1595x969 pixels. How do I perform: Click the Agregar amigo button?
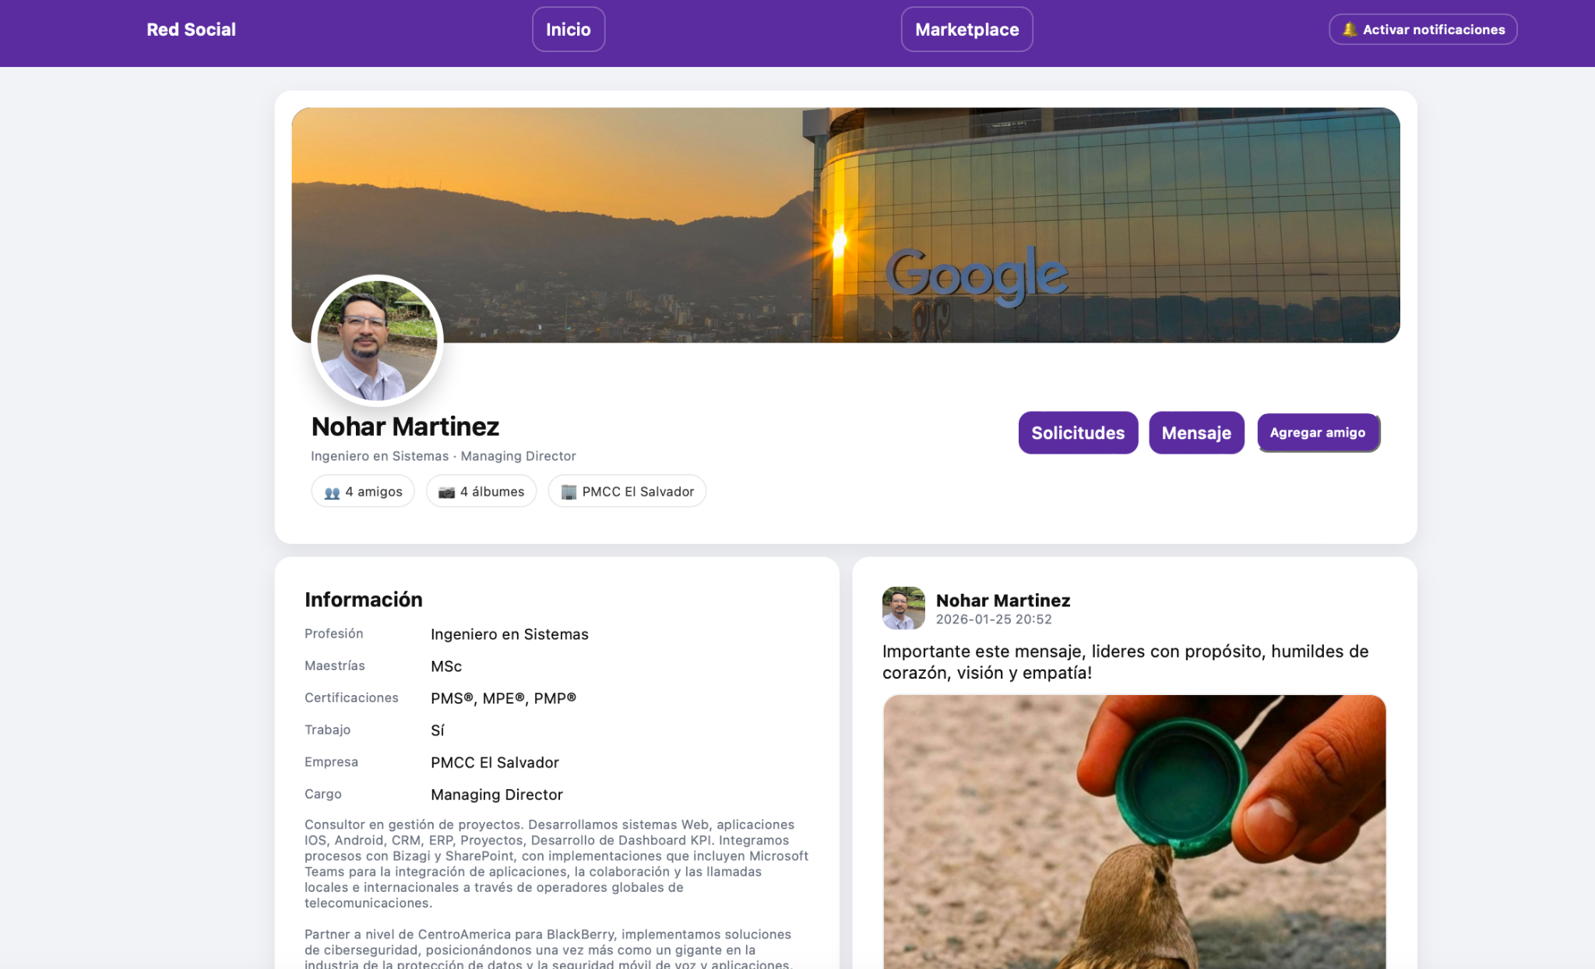point(1318,433)
